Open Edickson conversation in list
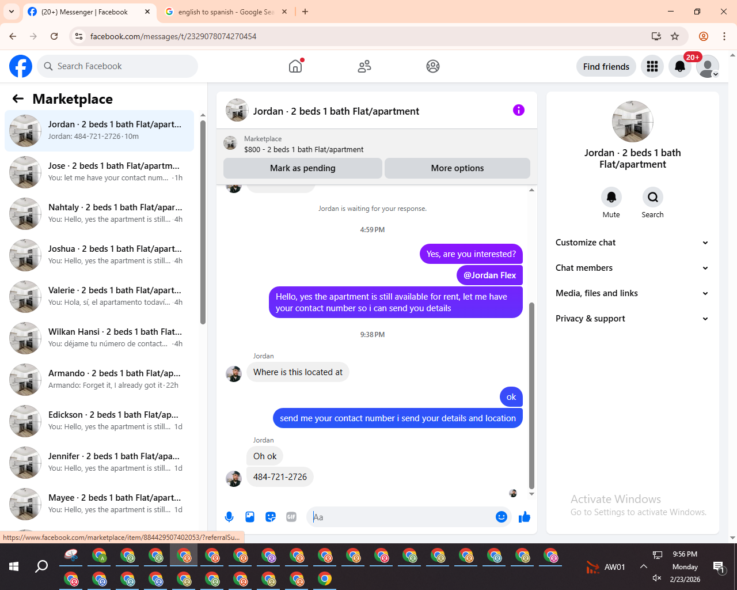Viewport: 737px width, 590px height. point(99,421)
